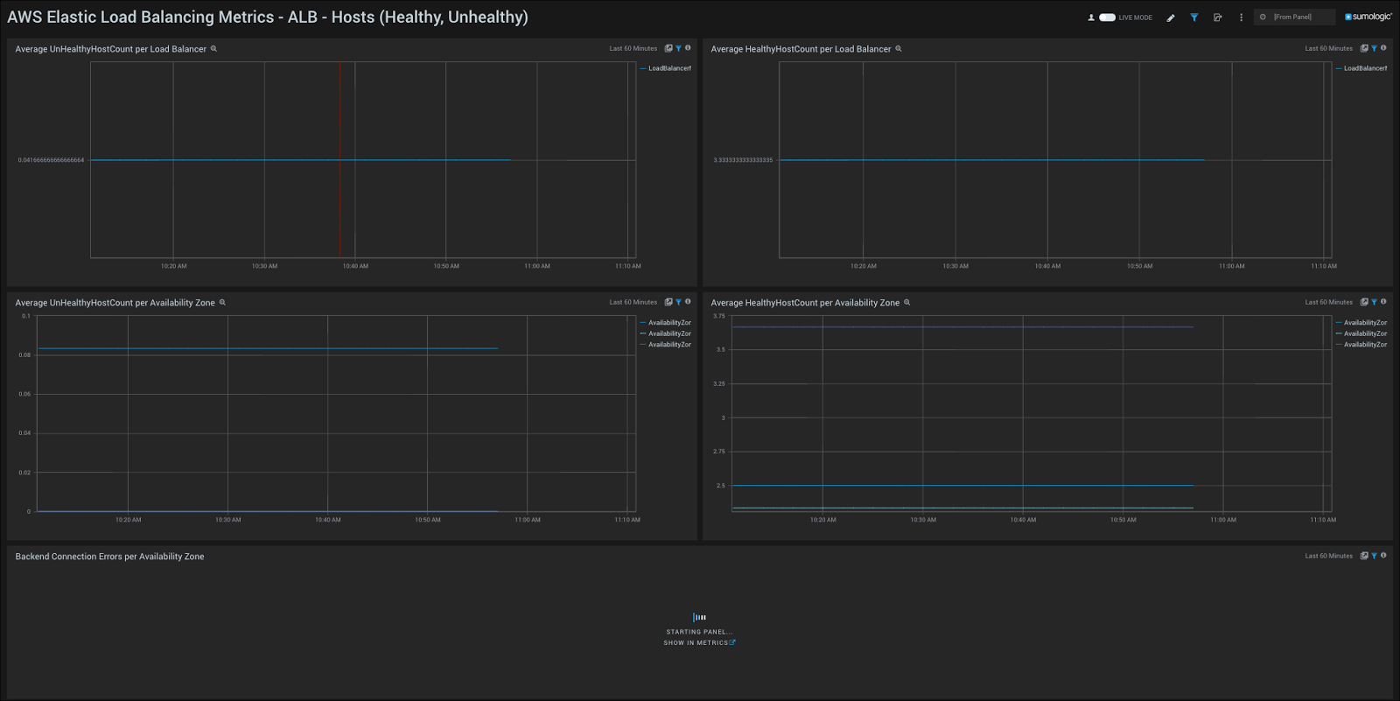Magnify the UnHealthyHostCount per Load Balancer panel
Image resolution: width=1400 pixels, height=701 pixels.
click(213, 49)
